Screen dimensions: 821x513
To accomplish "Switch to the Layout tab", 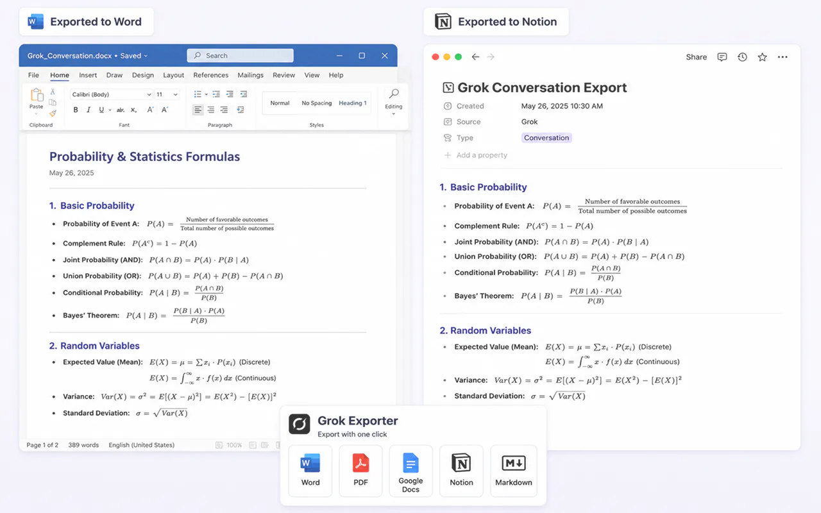I will pos(173,75).
